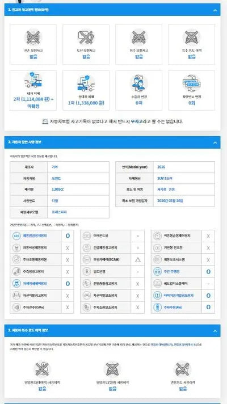This screenshot has width=227, height=404.
Task: Click the O mark beside ABS feature
Action: pos(68,235)
